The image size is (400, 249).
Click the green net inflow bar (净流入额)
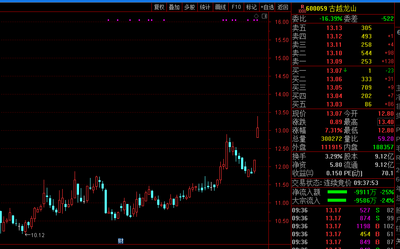tap(337, 192)
